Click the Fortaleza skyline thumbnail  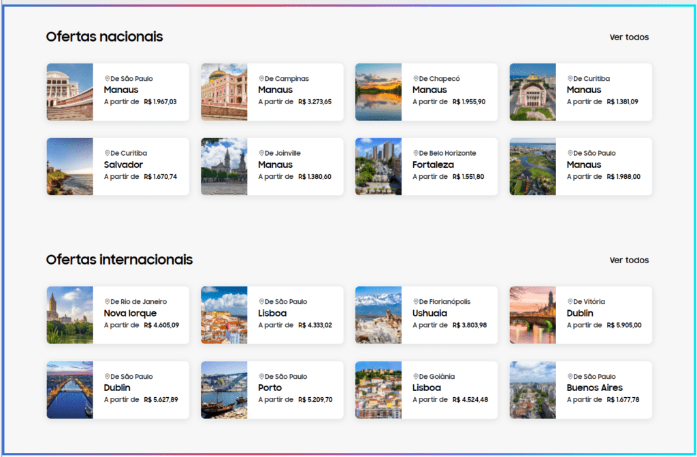[x=378, y=167]
